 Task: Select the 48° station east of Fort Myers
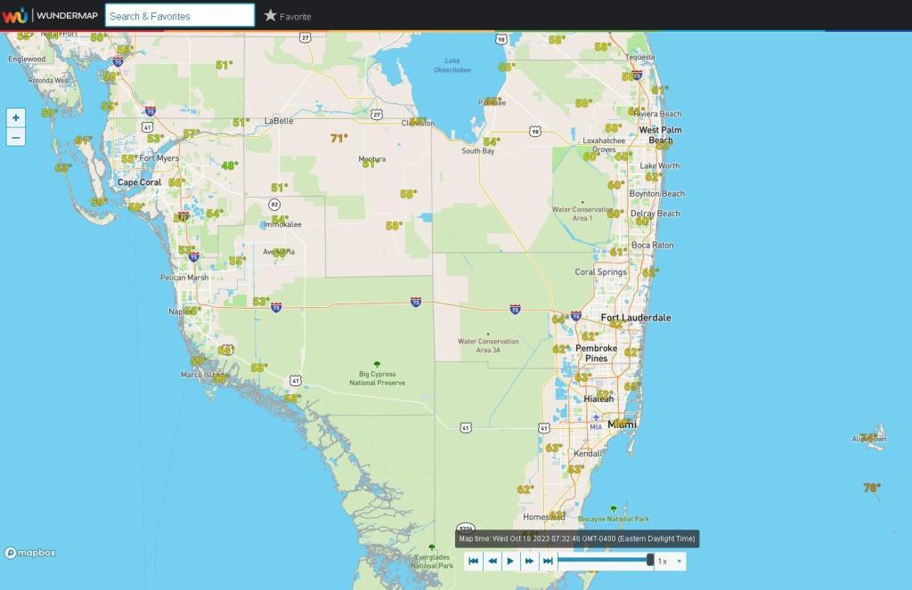pyautogui.click(x=229, y=166)
